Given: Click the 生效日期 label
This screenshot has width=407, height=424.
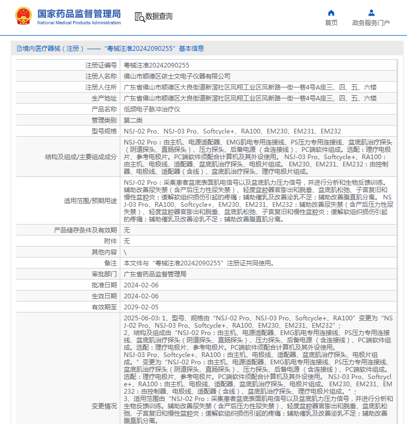Looking at the screenshot, I should tap(104, 296).
